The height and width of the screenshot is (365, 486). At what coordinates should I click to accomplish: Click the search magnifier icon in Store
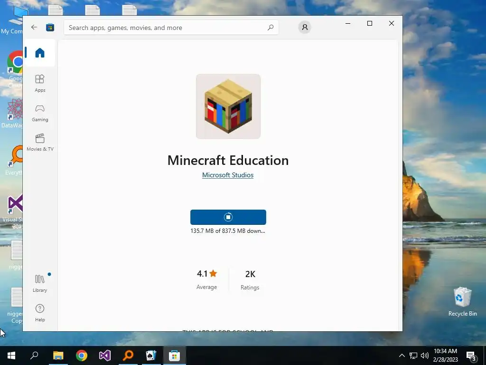(270, 27)
